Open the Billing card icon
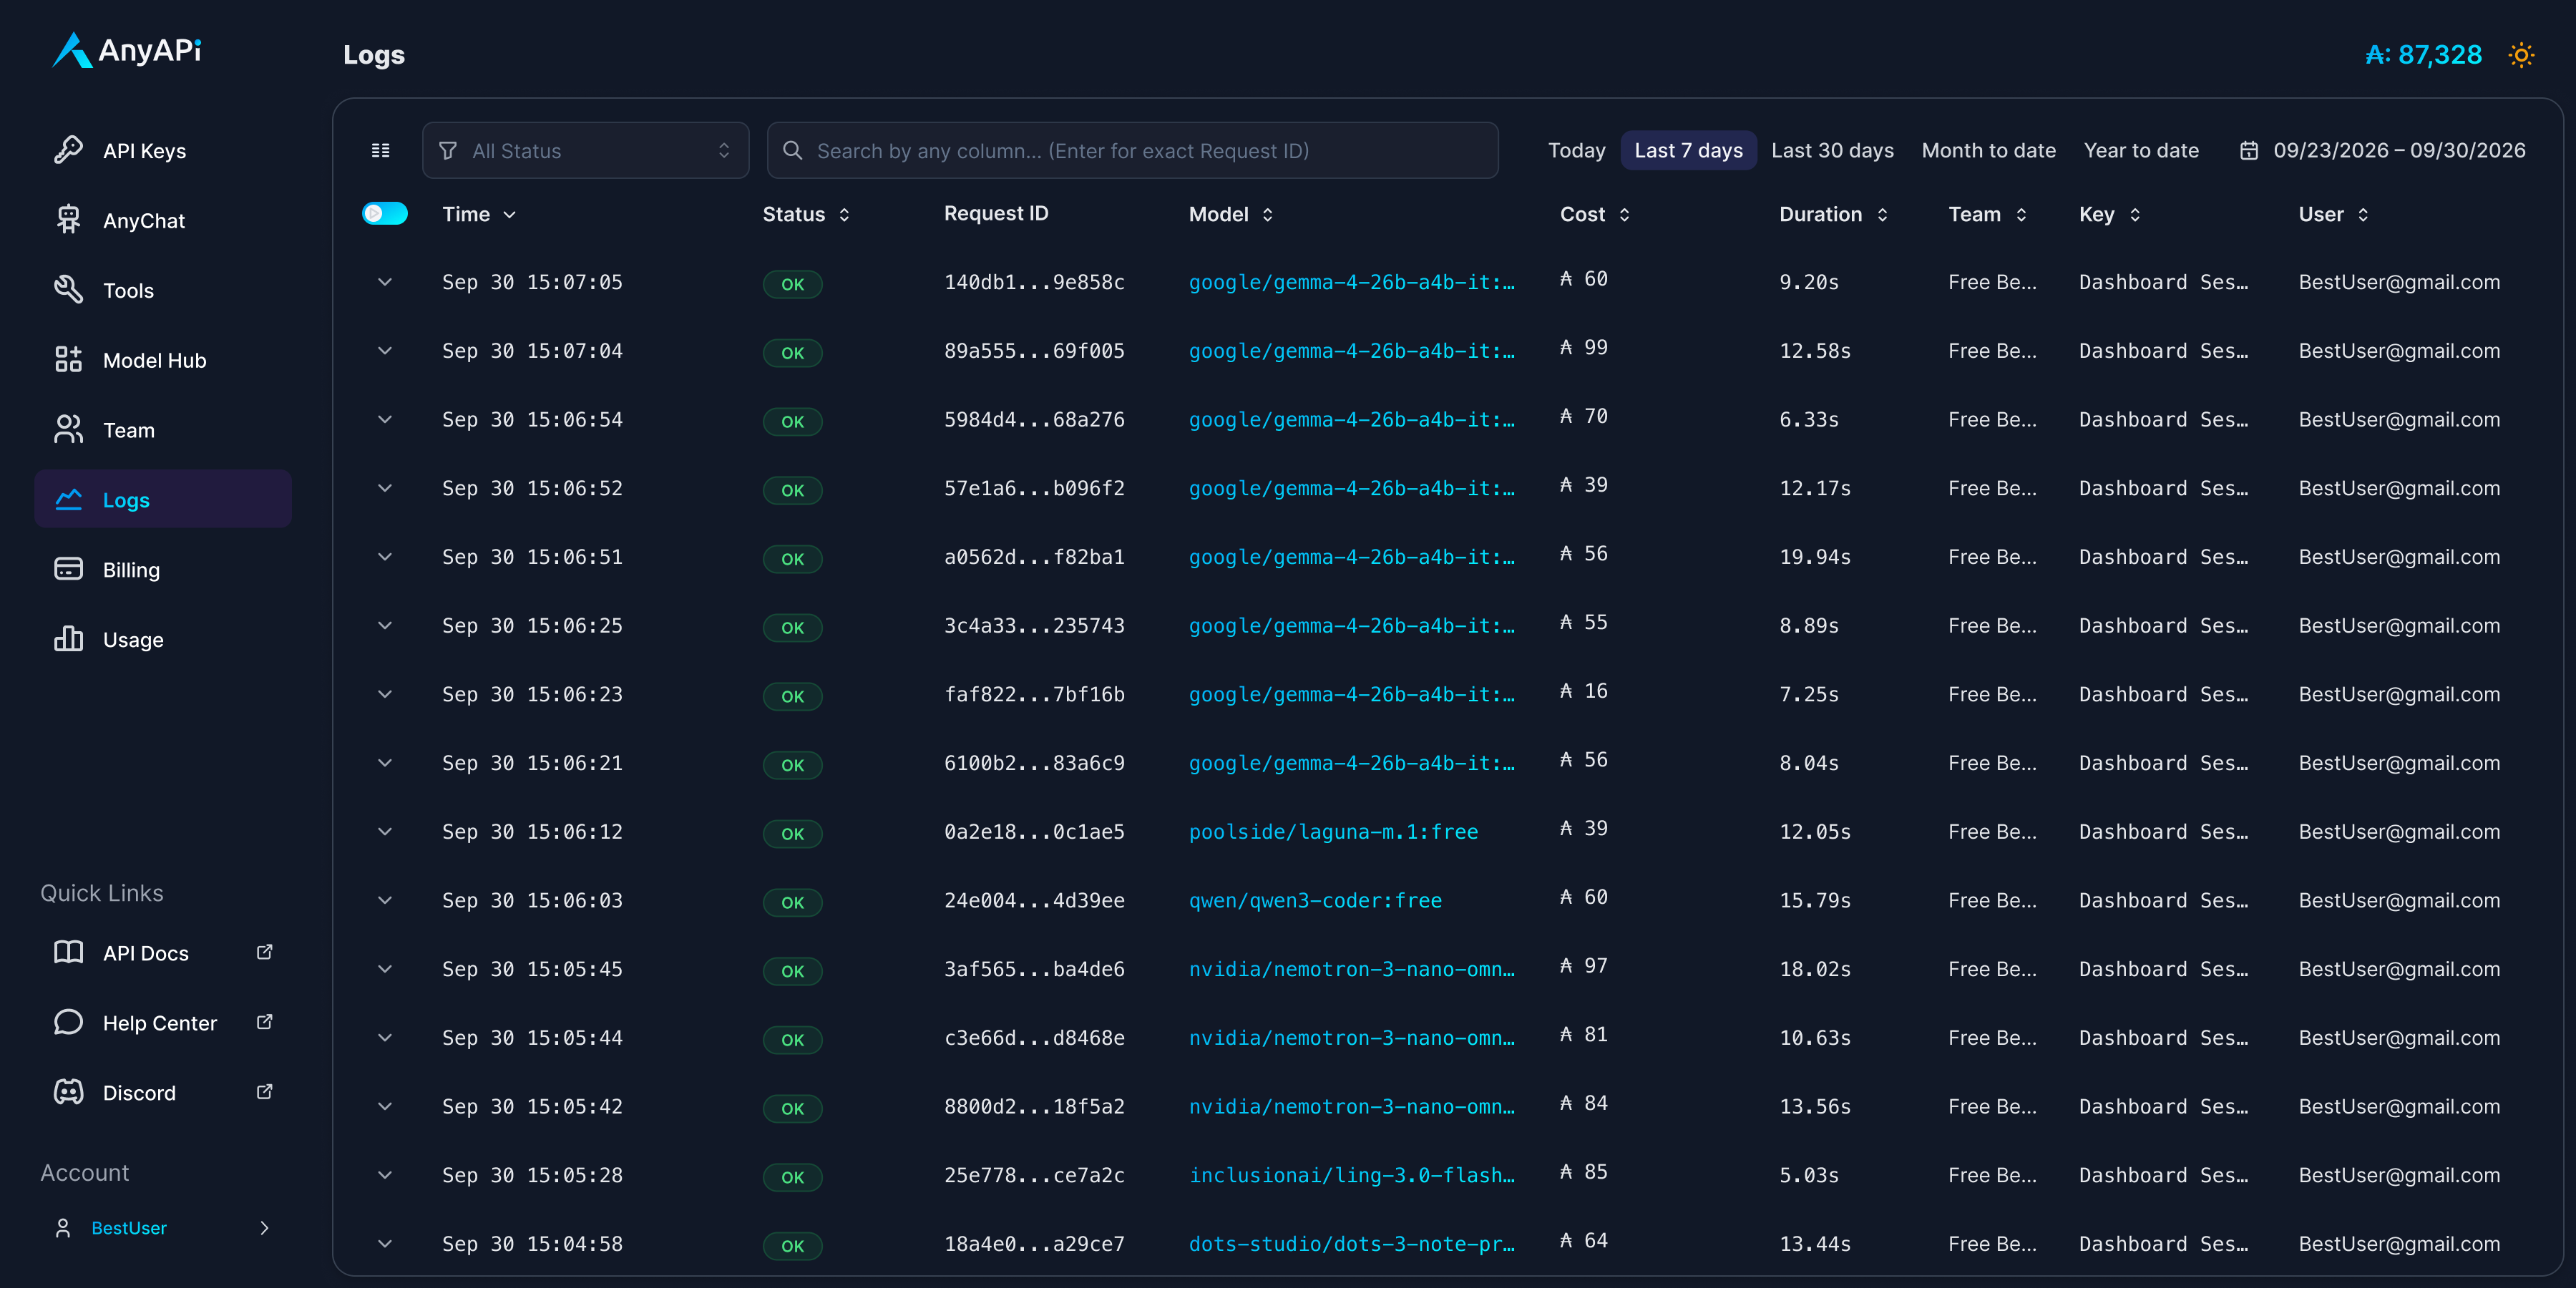 pos(68,570)
